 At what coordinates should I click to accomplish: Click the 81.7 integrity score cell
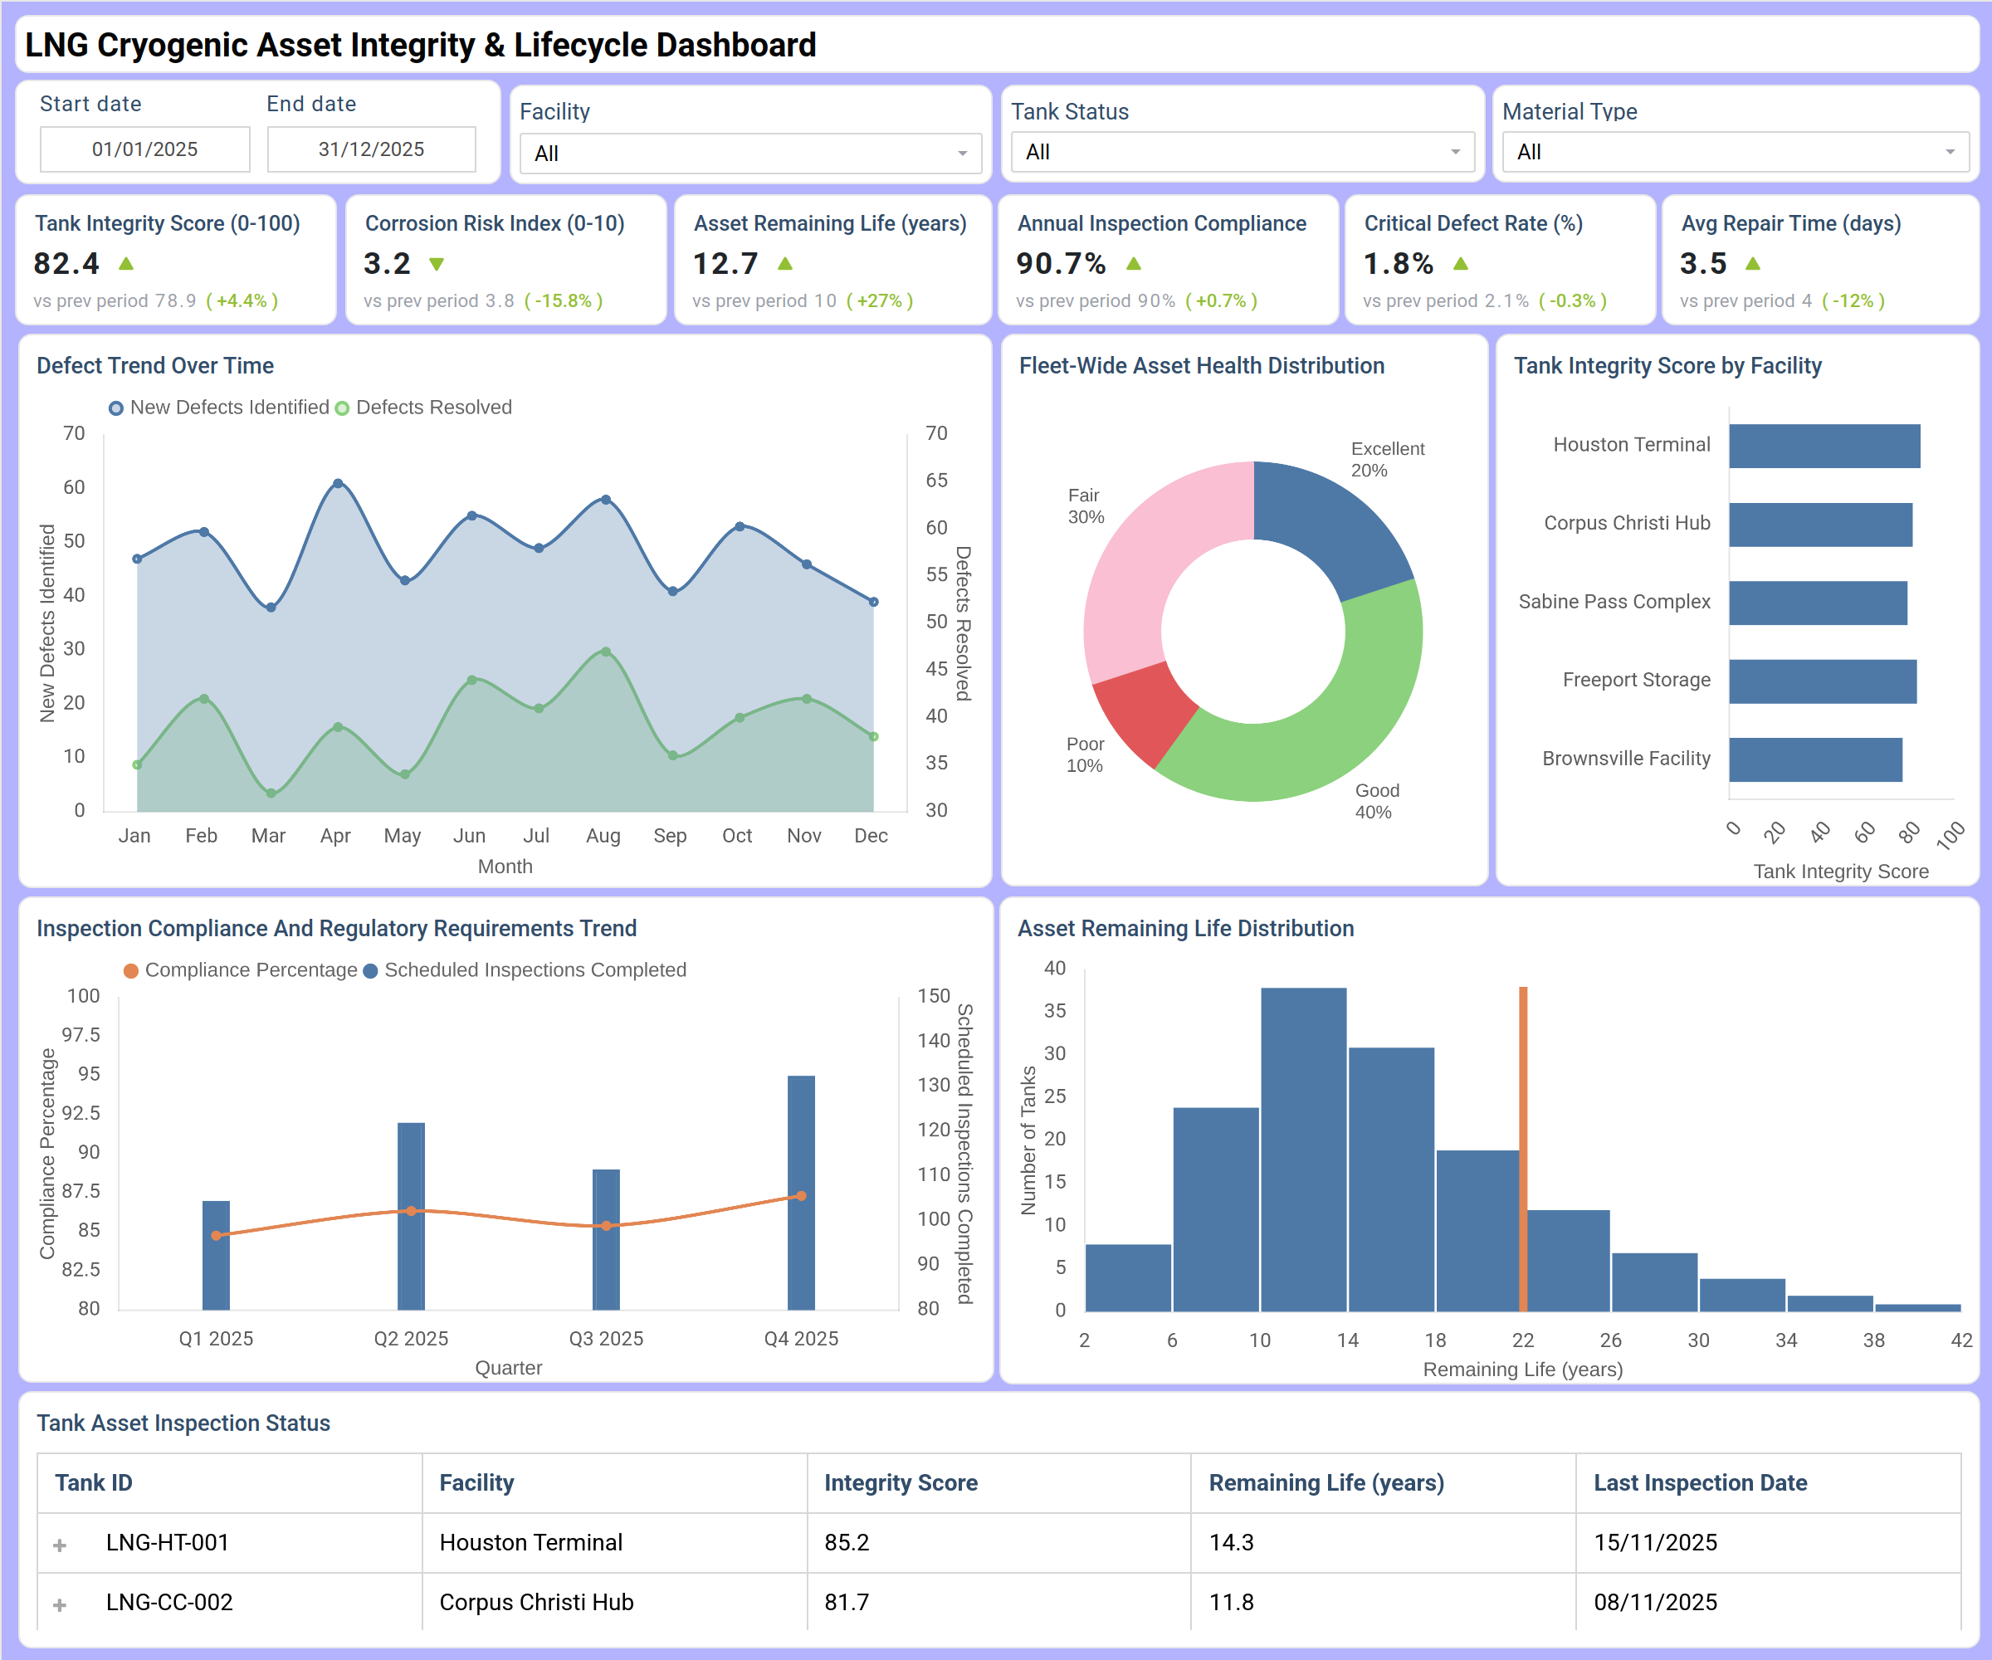click(1000, 1603)
